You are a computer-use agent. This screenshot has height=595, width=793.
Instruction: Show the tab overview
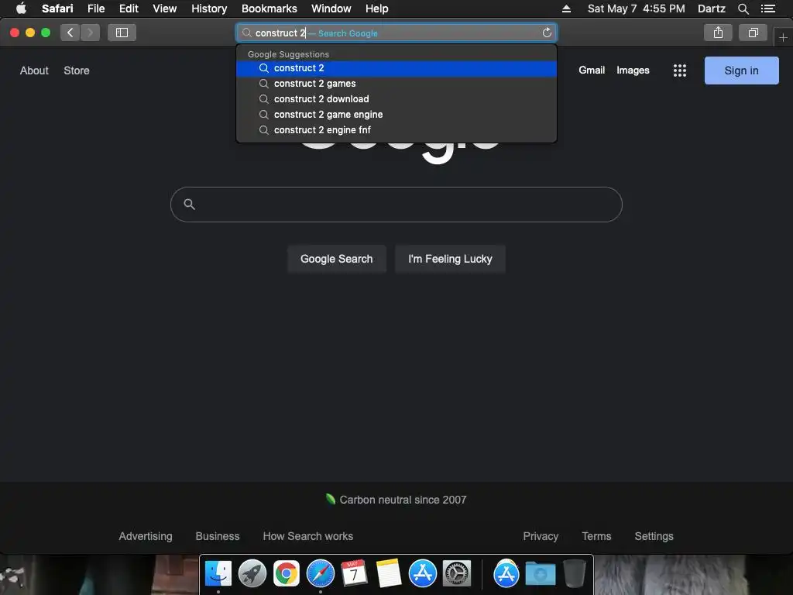click(753, 33)
